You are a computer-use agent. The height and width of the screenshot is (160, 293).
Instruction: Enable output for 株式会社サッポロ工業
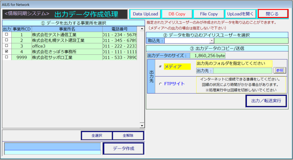pos(7,57)
